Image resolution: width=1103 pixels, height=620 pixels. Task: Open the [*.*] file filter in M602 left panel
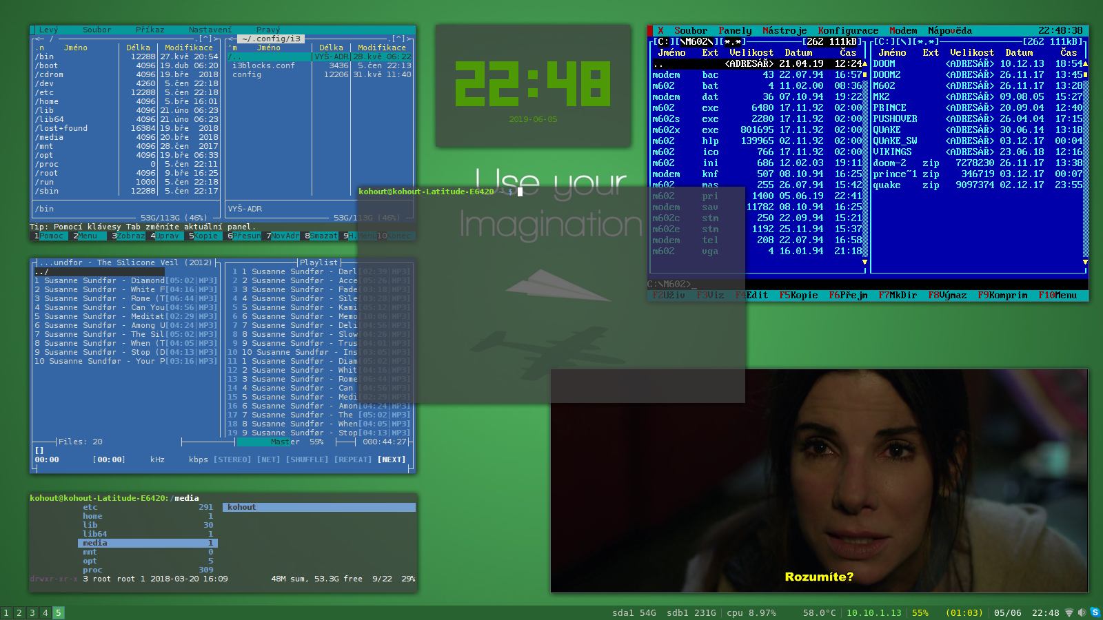[x=733, y=41]
